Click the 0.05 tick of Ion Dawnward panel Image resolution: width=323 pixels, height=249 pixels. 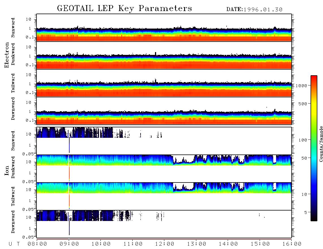28,237
